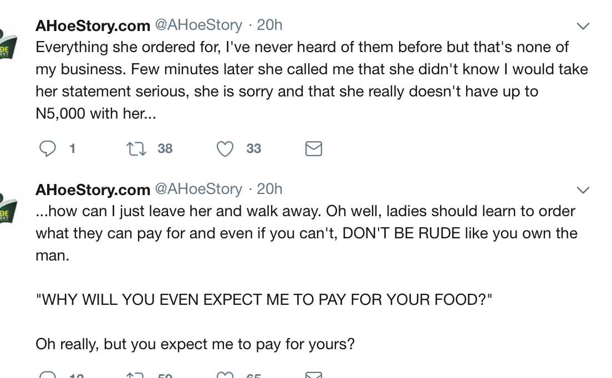Image resolution: width=612 pixels, height=378 pixels.
Task: Open the first tweet's chevron options menu
Action: pos(583,26)
